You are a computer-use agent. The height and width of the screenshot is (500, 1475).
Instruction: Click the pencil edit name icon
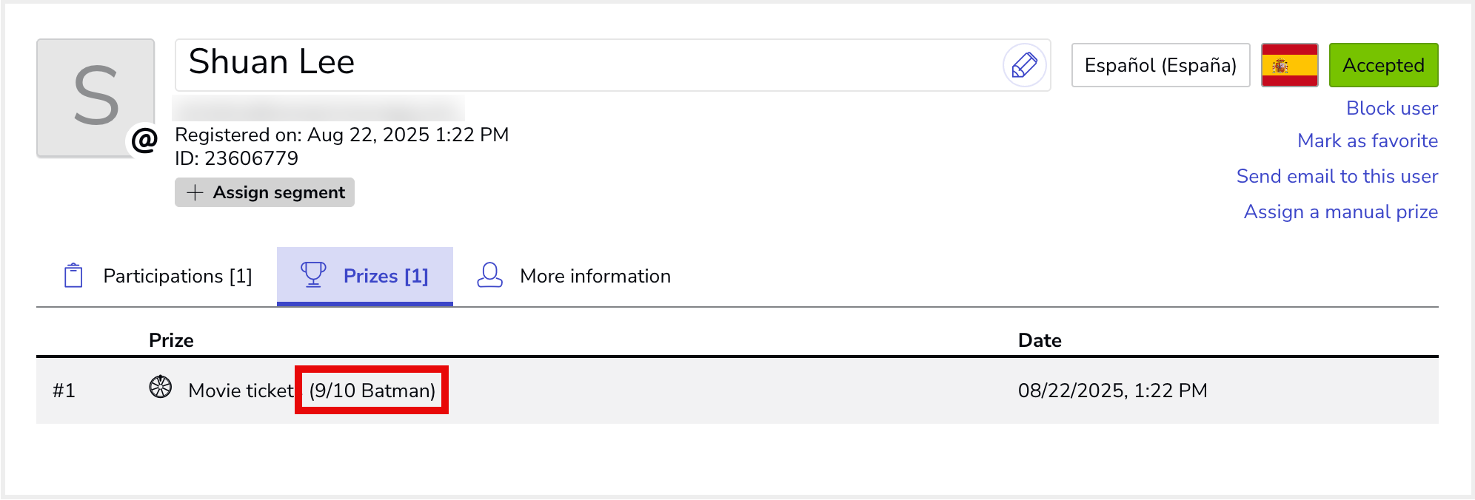(1024, 65)
